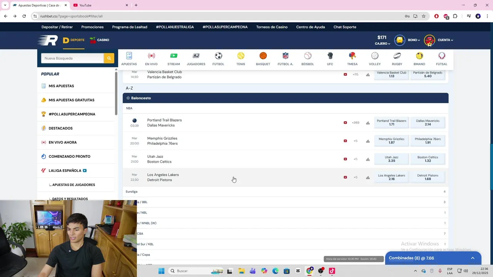This screenshot has width=493, height=277.
Task: Open Programa de Lealtad menu item
Action: (130, 27)
